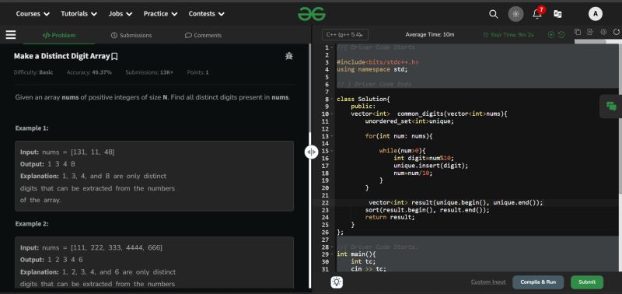Screen dimensions: 622x294
Task: Click the 'Accuracy: 49.37%' label
Action: tap(89, 72)
